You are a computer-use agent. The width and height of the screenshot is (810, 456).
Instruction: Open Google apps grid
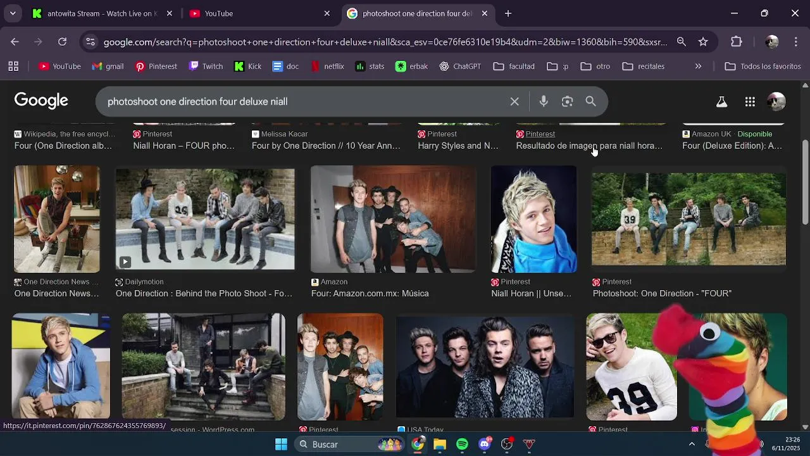tap(750, 101)
